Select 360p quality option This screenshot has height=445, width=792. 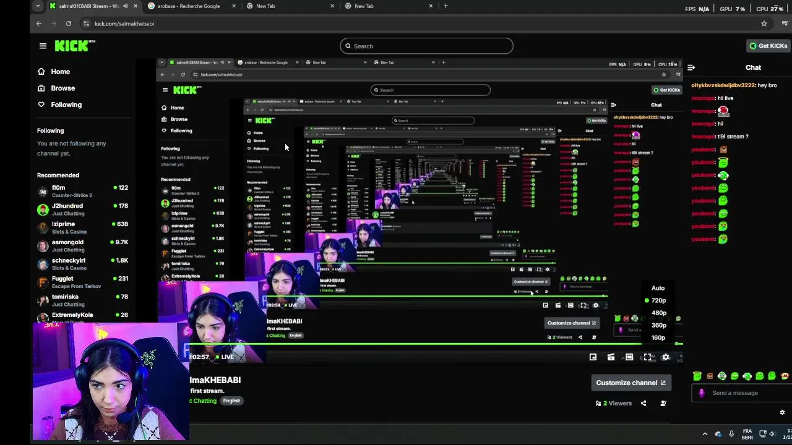(658, 325)
